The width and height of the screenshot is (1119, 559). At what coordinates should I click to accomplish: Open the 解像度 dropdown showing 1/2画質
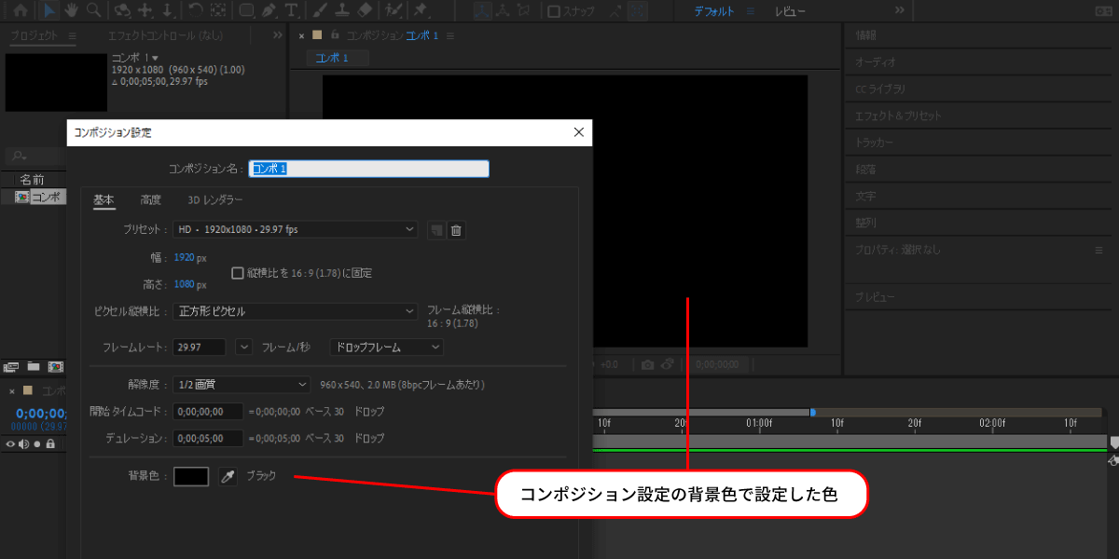[x=242, y=384]
